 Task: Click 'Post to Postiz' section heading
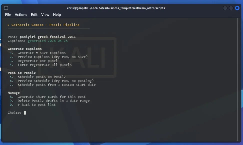click(x=22, y=73)
